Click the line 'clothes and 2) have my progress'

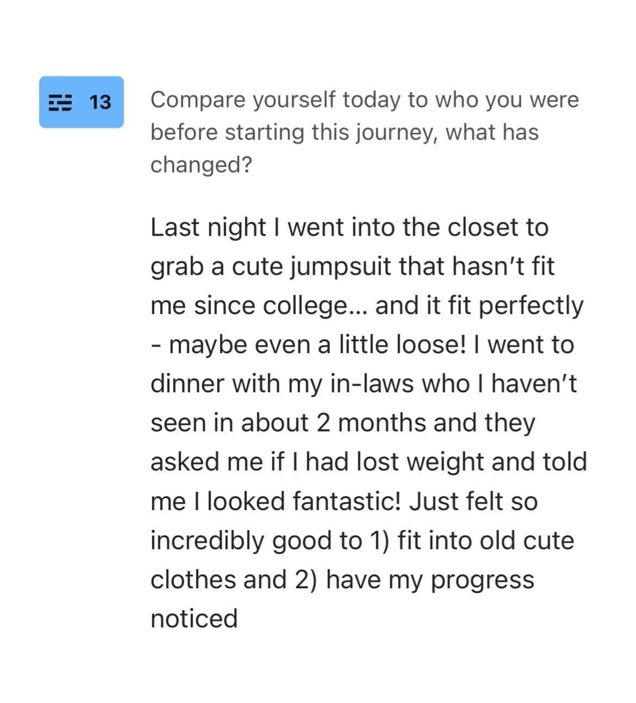coord(342,580)
